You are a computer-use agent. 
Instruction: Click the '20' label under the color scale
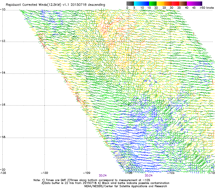[x=156, y=8]
